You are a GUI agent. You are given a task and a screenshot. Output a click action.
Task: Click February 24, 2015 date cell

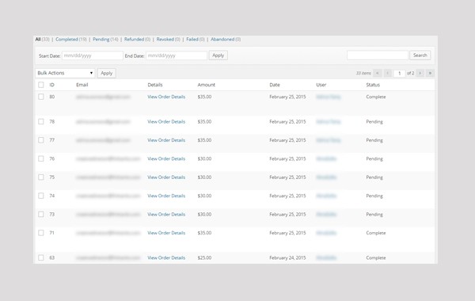[x=287, y=257]
